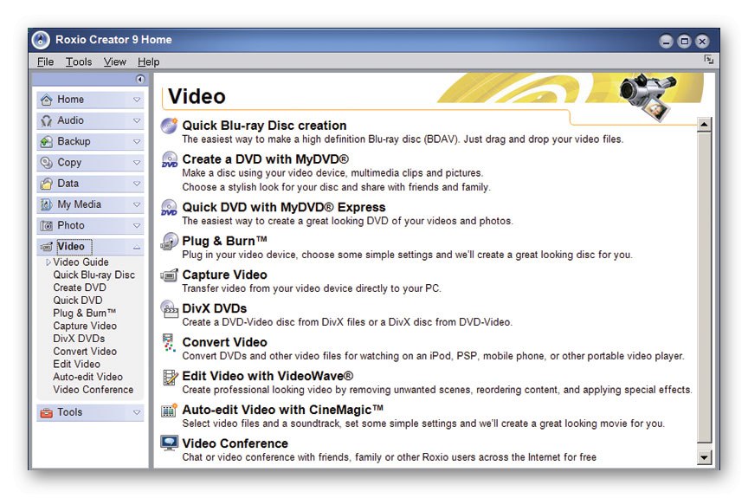Expand the Tools section chevron
The width and height of the screenshot is (748, 498).
click(137, 412)
